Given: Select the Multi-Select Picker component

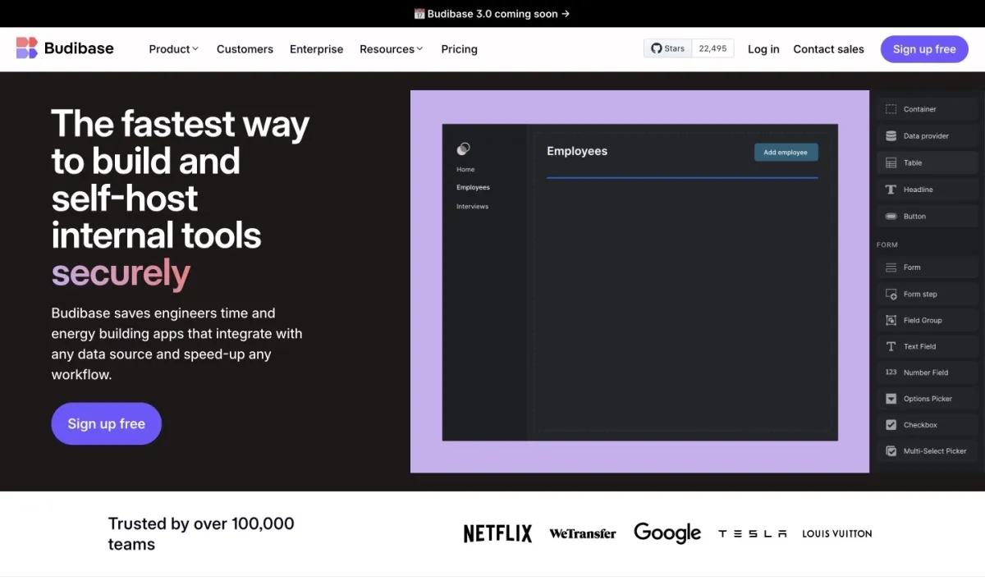Looking at the screenshot, I should coord(934,451).
